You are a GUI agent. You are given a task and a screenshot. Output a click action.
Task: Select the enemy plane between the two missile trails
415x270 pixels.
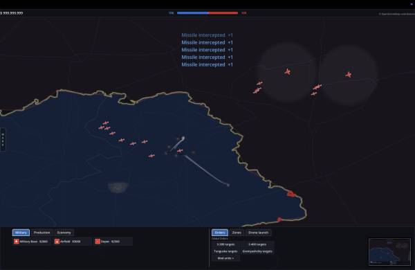coord(180,151)
